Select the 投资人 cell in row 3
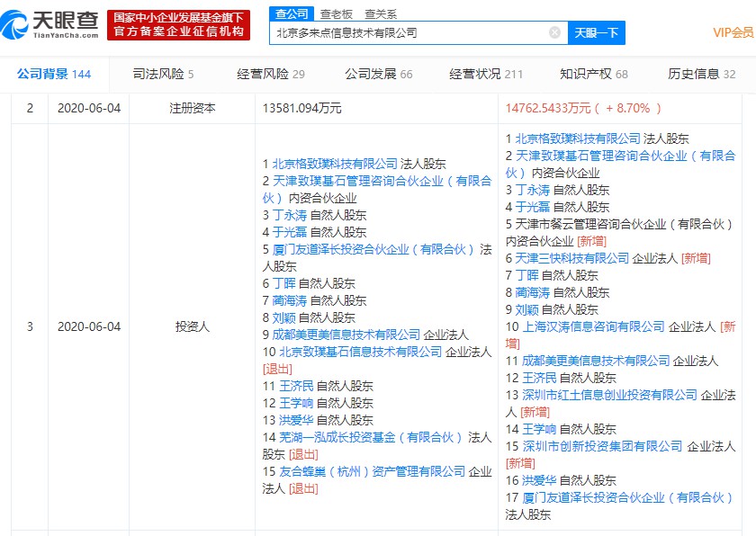The image size is (756, 536). pos(192,327)
